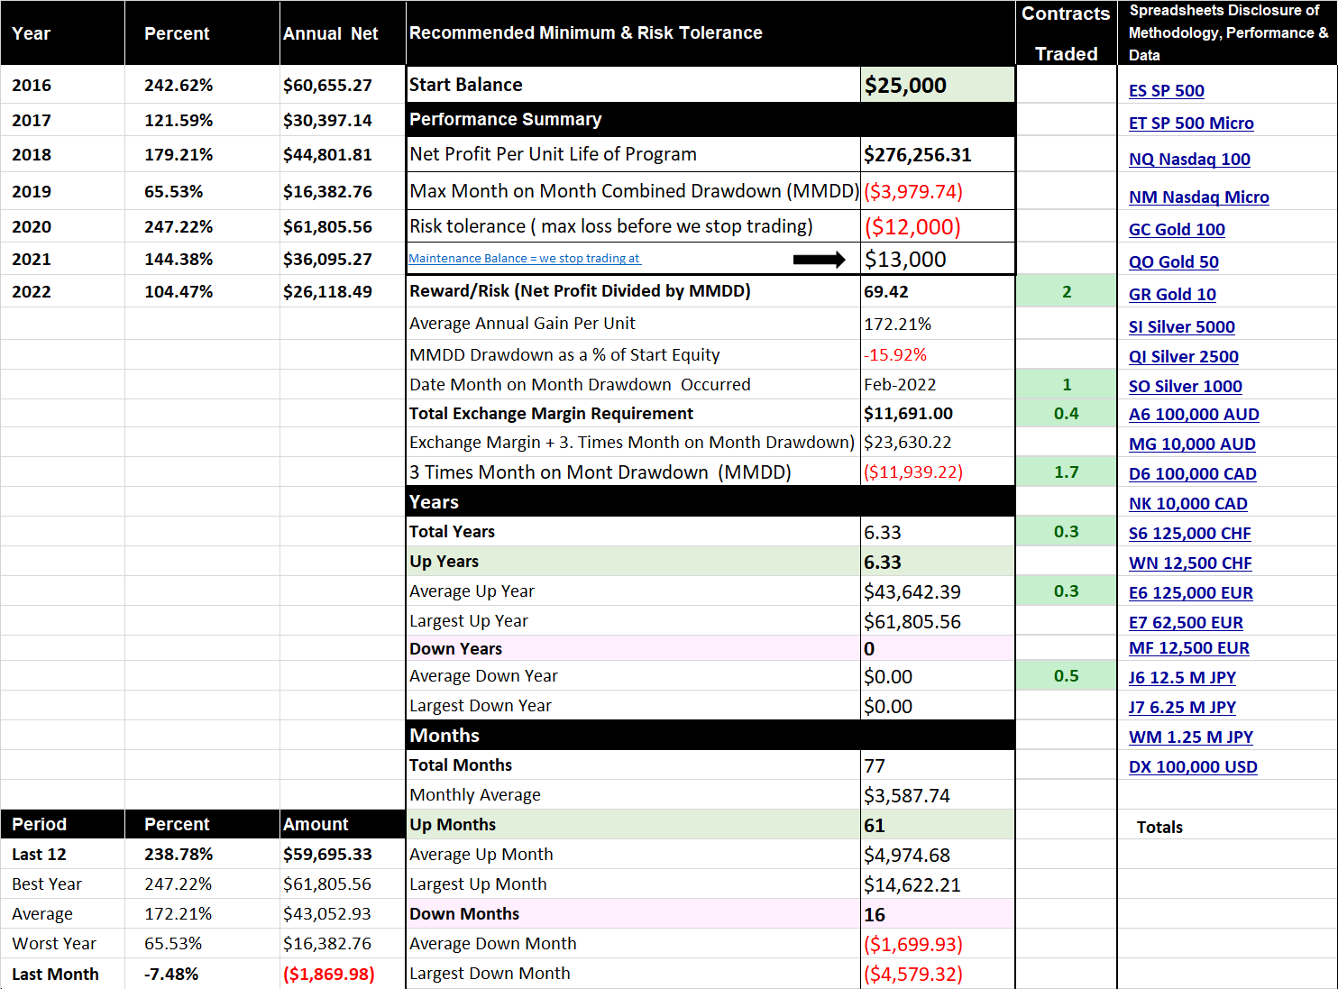Click the Last Month ($1,869.98) amount cell
The image size is (1338, 989).
(343, 975)
